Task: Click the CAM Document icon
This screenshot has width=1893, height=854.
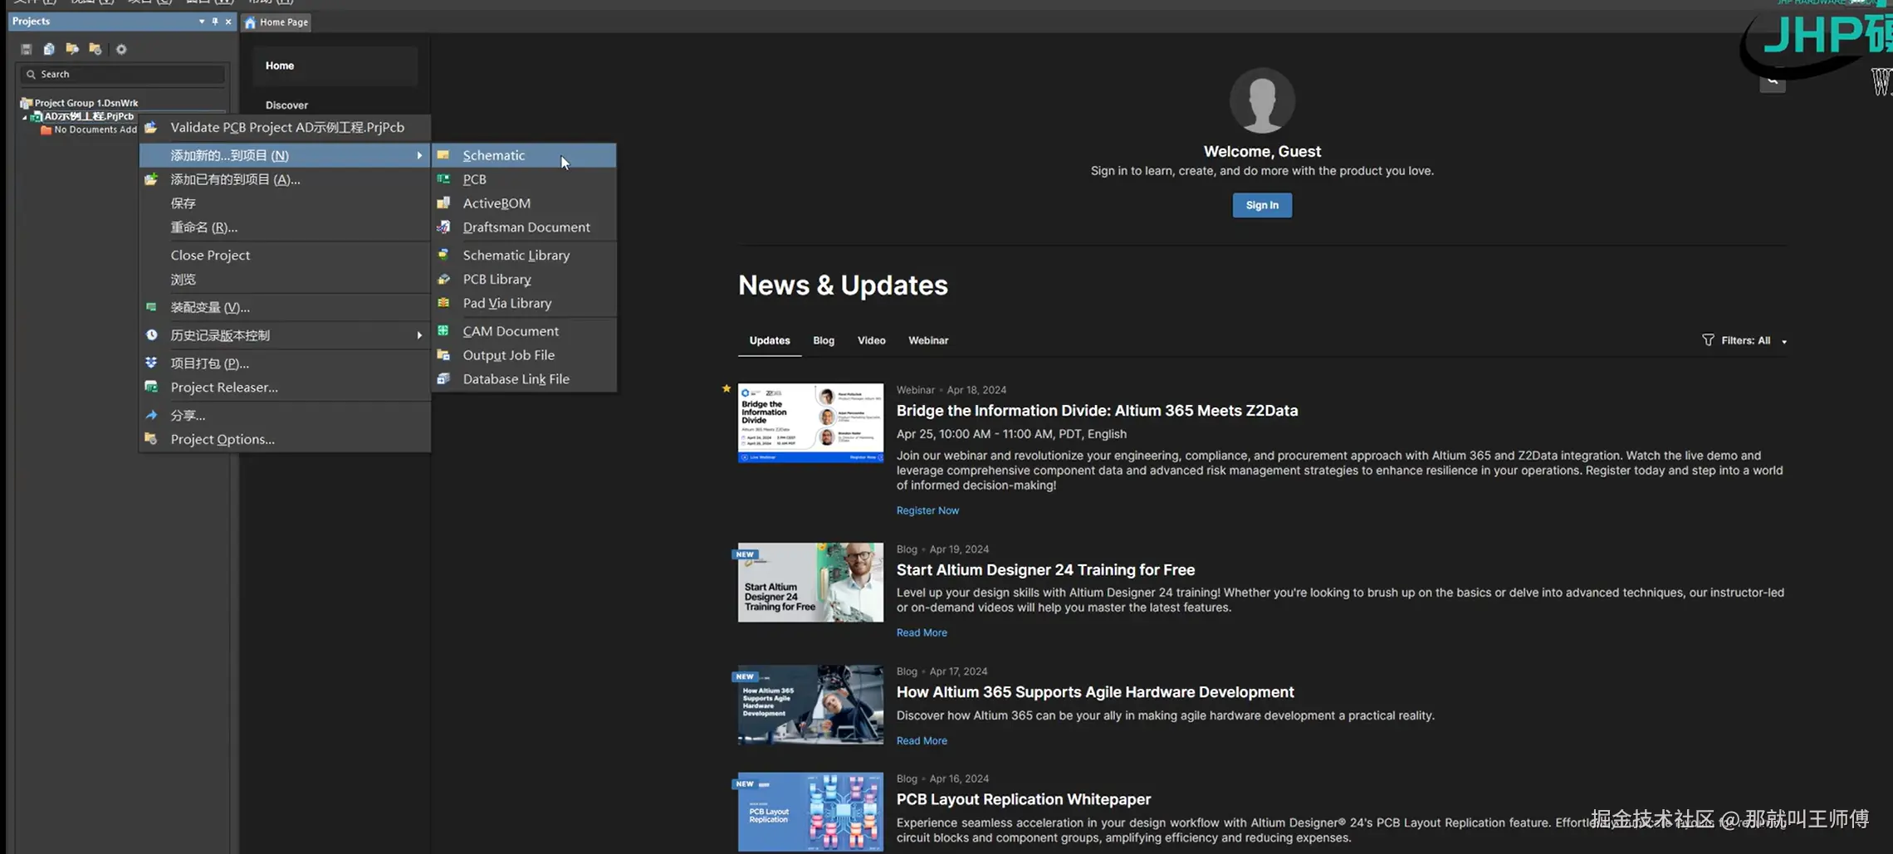Action: [x=444, y=331]
